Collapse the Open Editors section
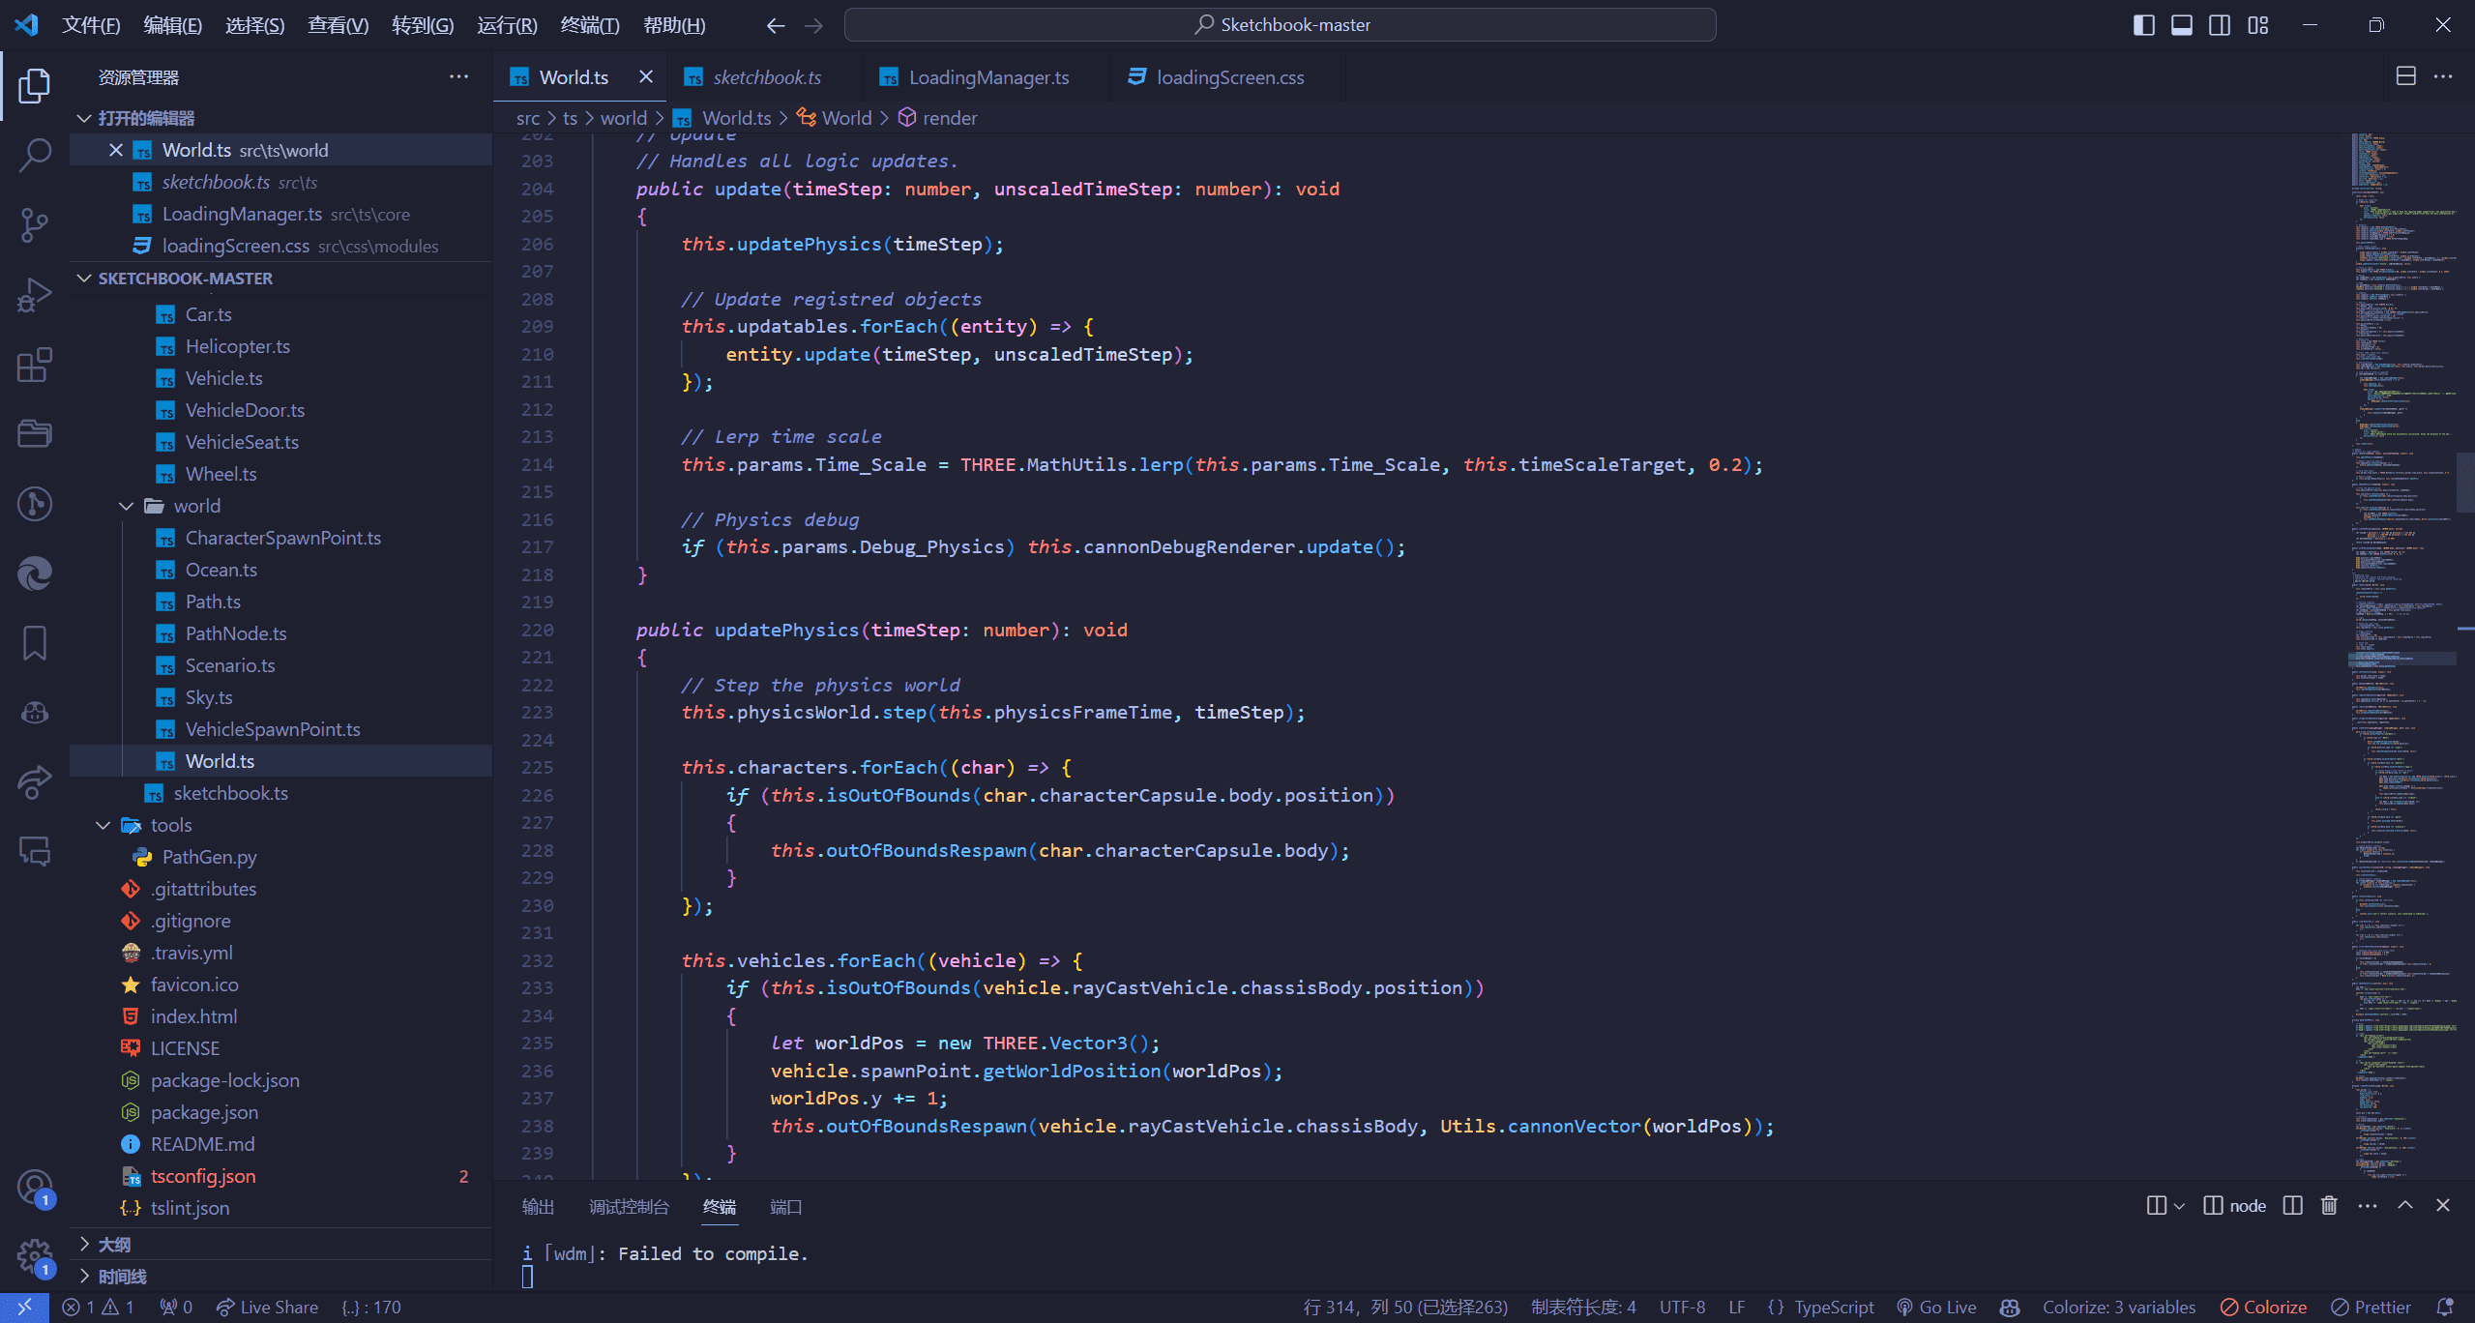Screen dimensions: 2475x1323 click(x=84, y=118)
